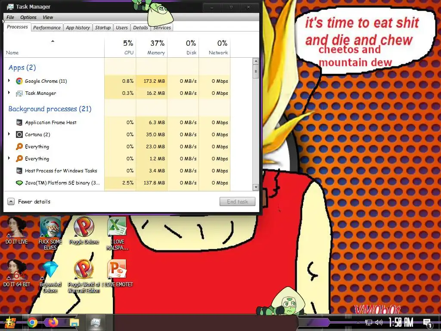The width and height of the screenshot is (441, 331).
Task: Select the Processes tab
Action: [17, 27]
